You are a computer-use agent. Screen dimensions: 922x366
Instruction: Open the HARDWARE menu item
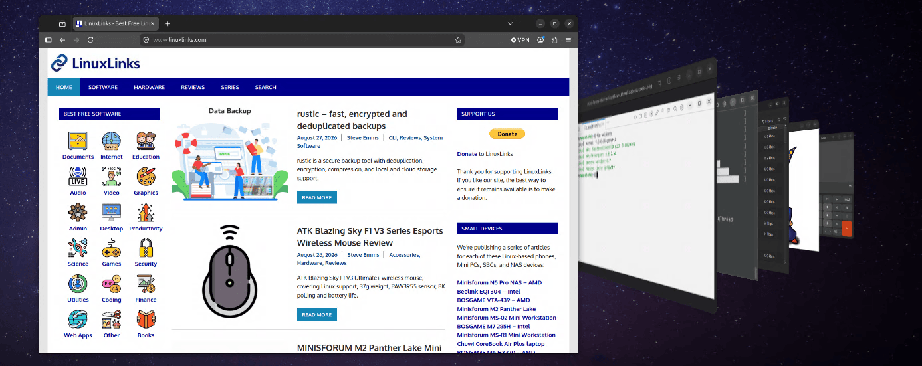pos(149,87)
